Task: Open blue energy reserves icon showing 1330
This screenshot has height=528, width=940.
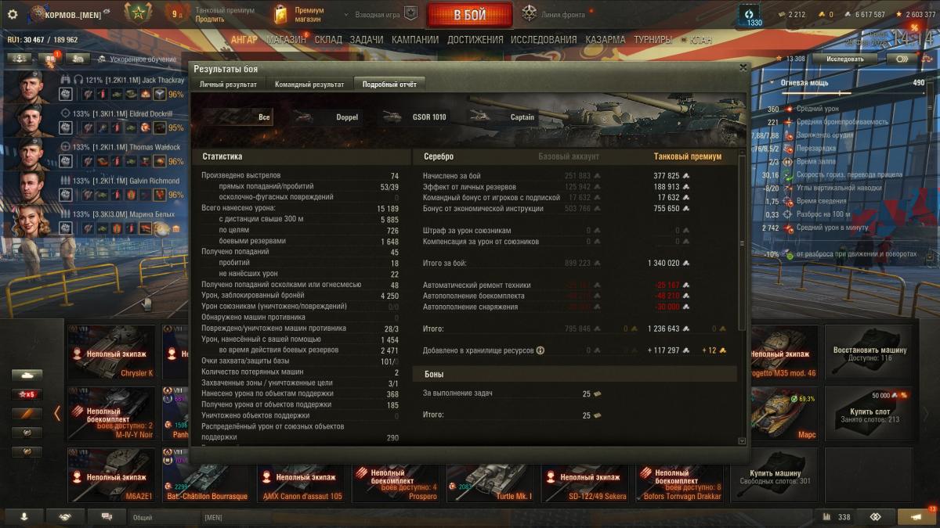Action: click(x=753, y=16)
